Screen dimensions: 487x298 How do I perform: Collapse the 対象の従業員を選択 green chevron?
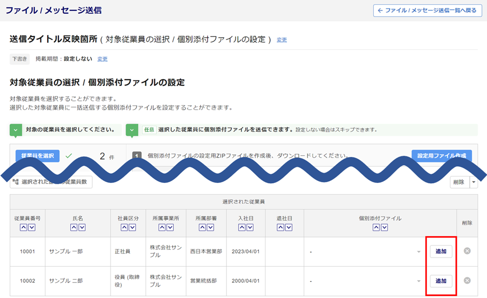[x=16, y=130]
